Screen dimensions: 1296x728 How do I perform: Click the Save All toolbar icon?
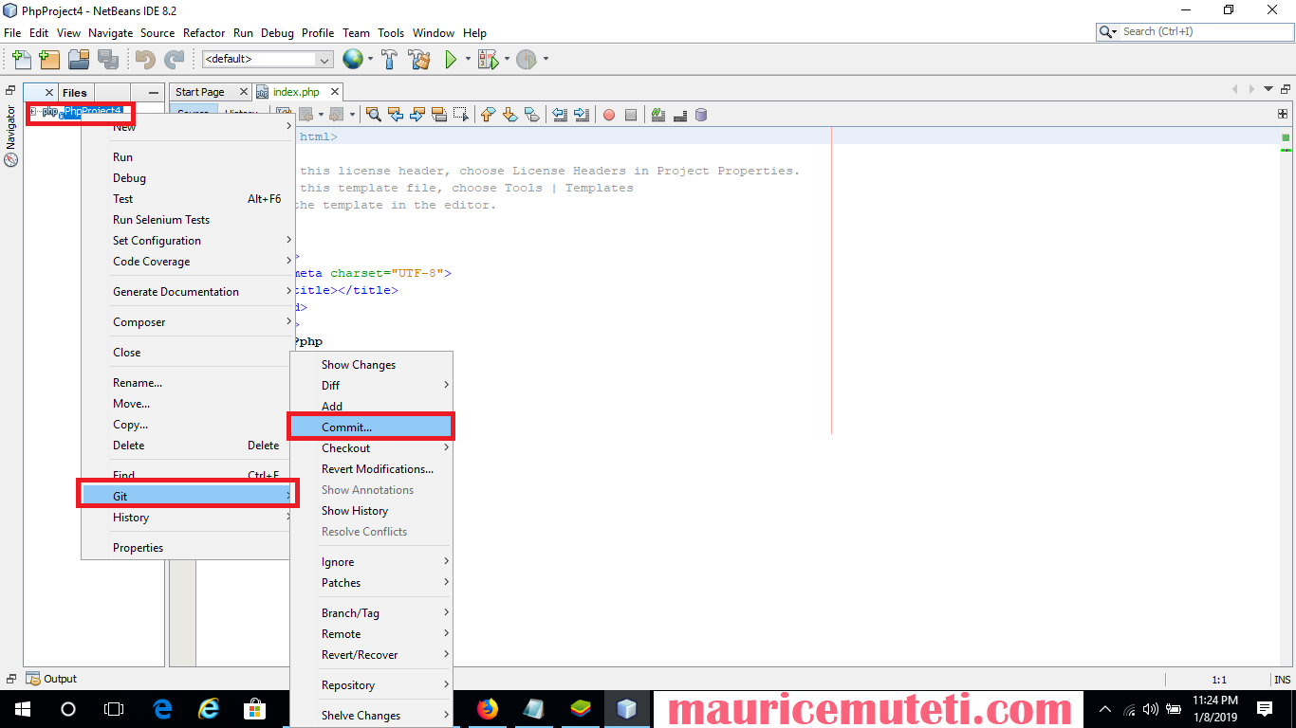coord(107,60)
